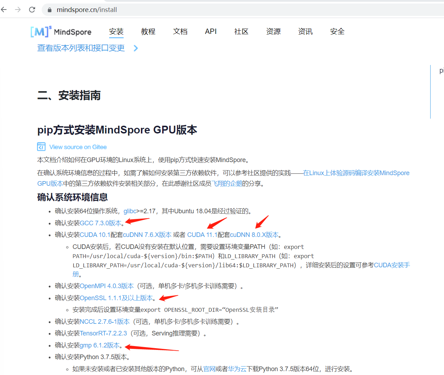Open the 资源 navigation menu
This screenshot has height=375, width=444.
click(x=273, y=31)
